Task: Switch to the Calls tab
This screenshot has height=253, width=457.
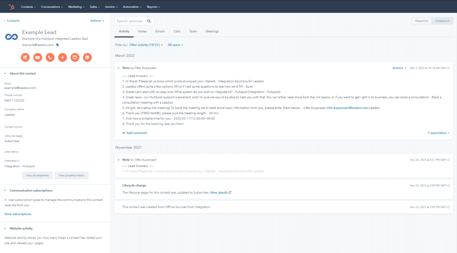Action: click(x=177, y=32)
